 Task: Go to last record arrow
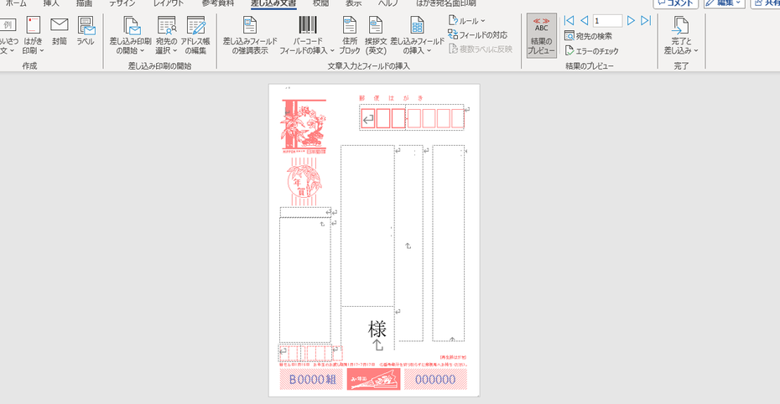(646, 20)
